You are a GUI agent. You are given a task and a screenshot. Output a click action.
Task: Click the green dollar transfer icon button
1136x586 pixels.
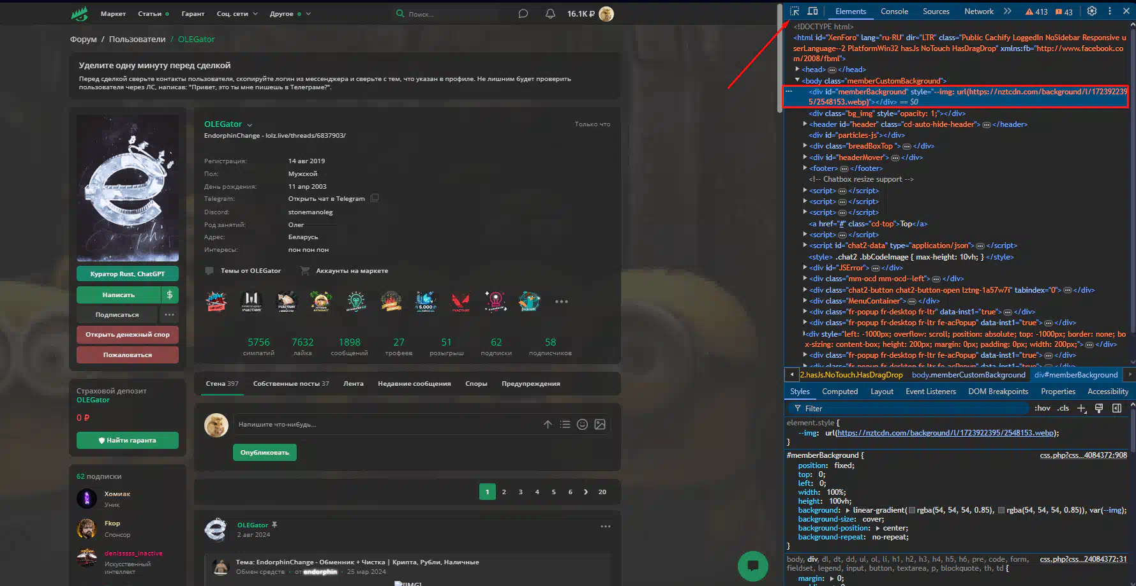click(x=170, y=295)
